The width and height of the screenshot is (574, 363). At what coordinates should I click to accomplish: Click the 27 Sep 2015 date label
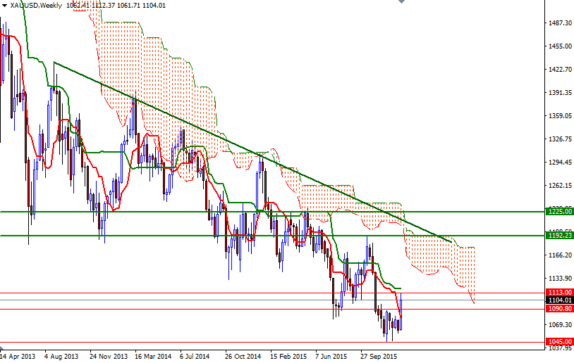pos(379,356)
